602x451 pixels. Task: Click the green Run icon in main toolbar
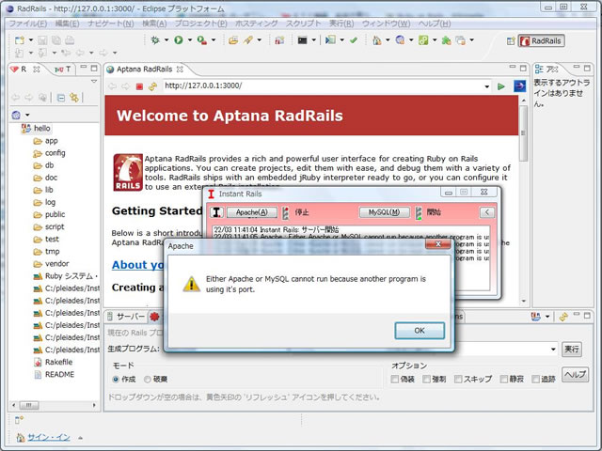177,41
